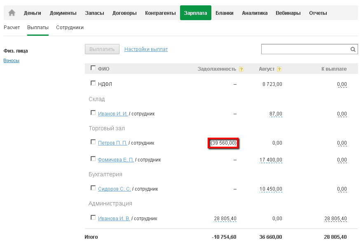Check the Петров П. П. checkbox

pos(93,142)
